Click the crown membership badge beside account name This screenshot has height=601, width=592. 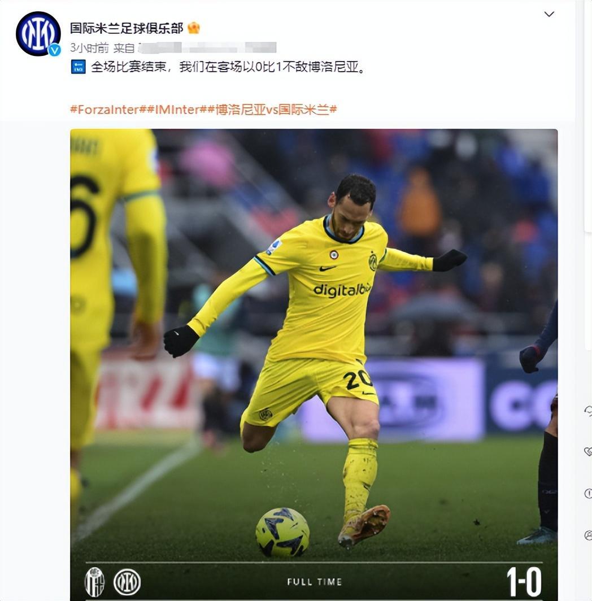tap(194, 28)
